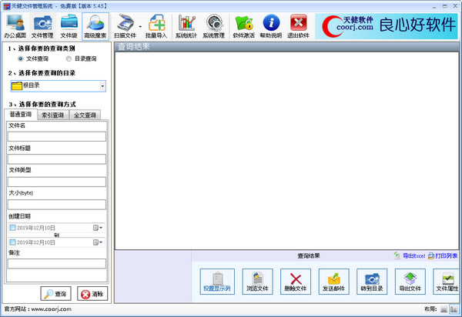The width and height of the screenshot is (462, 317).
Task: Open 系统统计 chart icon
Action: [x=186, y=26]
